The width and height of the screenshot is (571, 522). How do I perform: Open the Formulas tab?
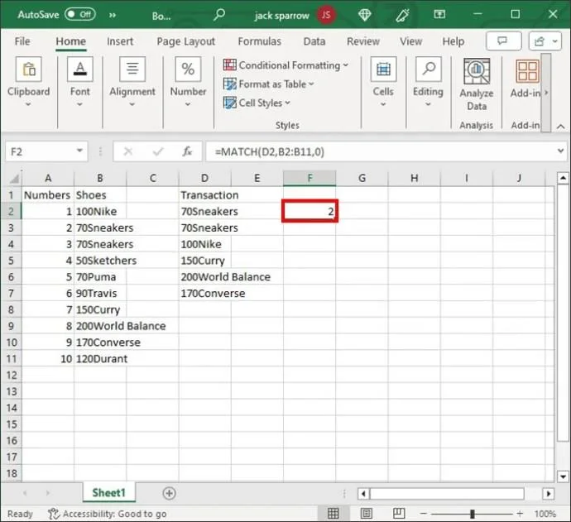click(259, 41)
